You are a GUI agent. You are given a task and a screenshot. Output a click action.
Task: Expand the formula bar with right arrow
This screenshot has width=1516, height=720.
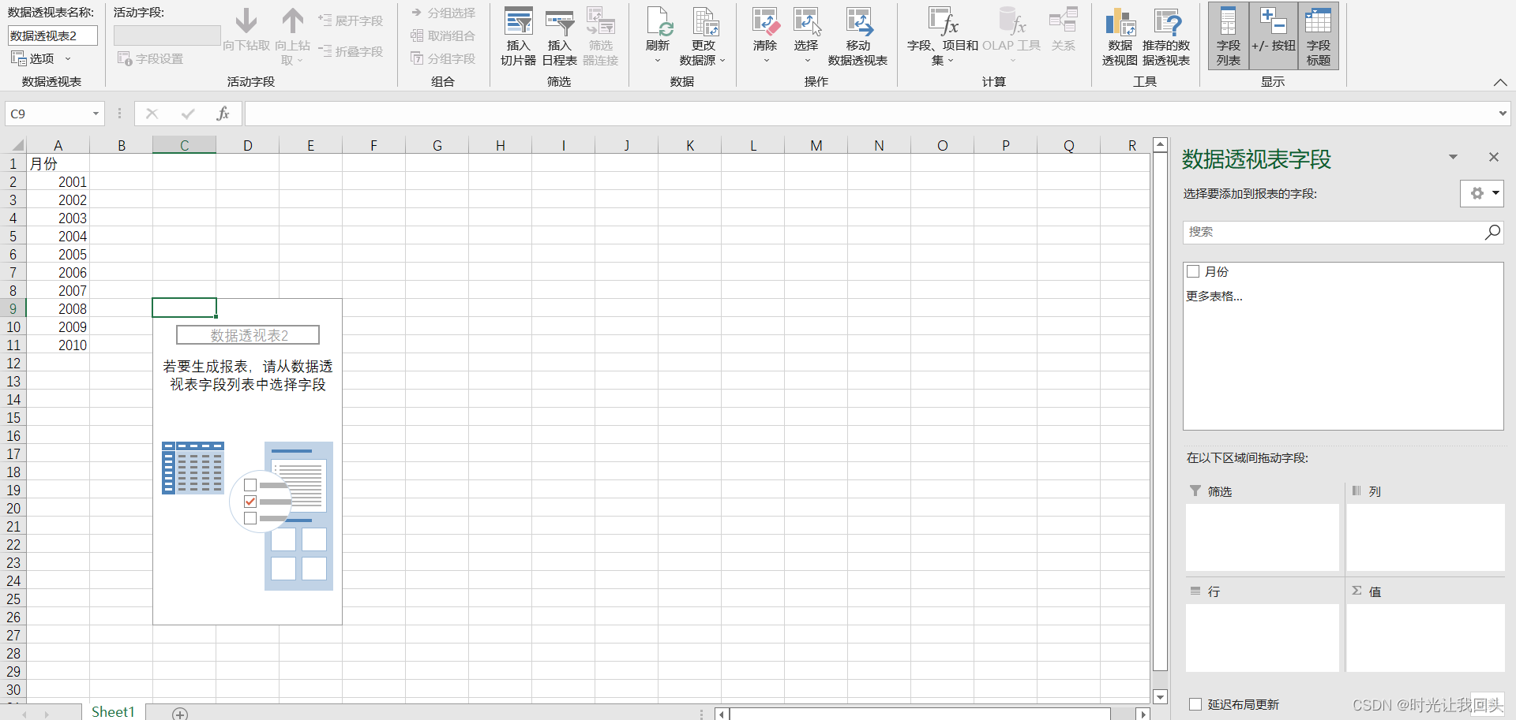1502,114
